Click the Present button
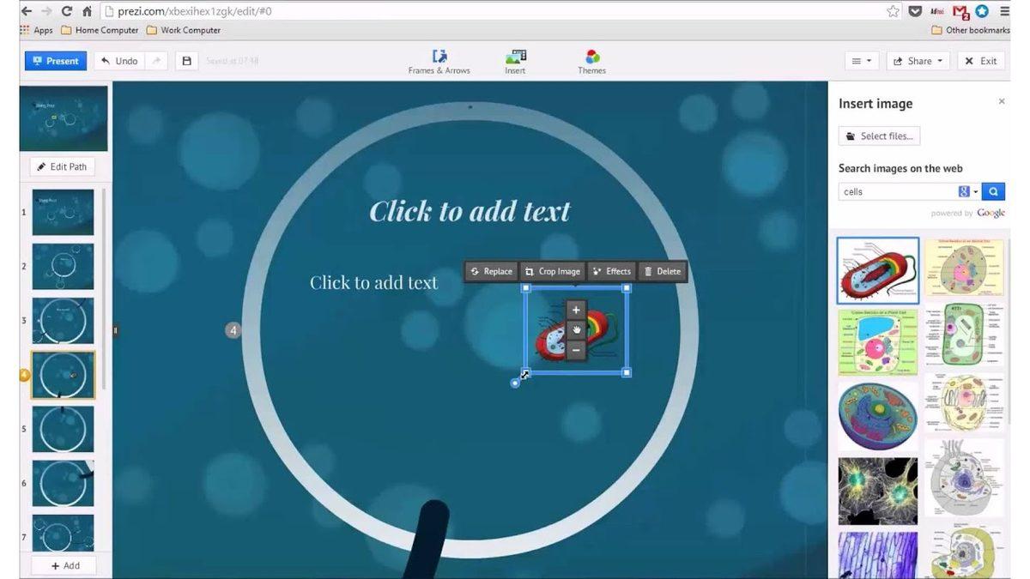The height and width of the screenshot is (579, 1030). click(55, 61)
